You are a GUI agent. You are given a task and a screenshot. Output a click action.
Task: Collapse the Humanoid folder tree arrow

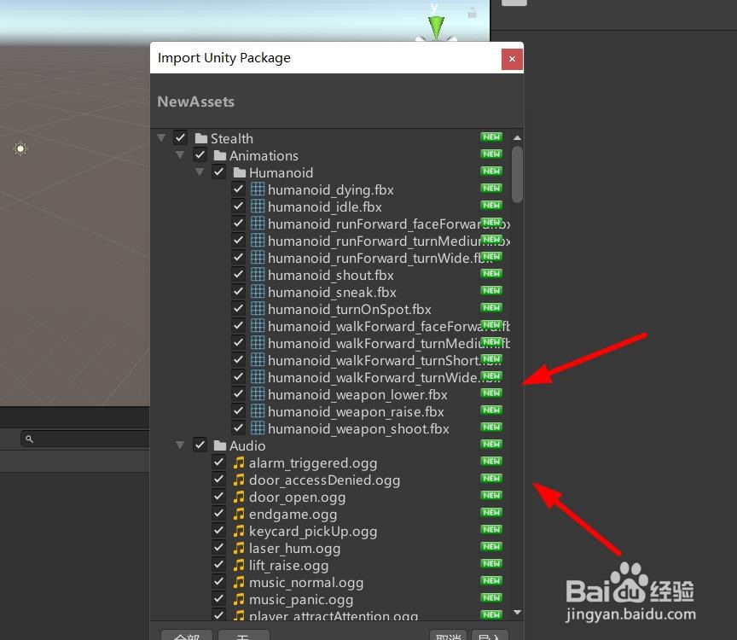[x=200, y=172]
